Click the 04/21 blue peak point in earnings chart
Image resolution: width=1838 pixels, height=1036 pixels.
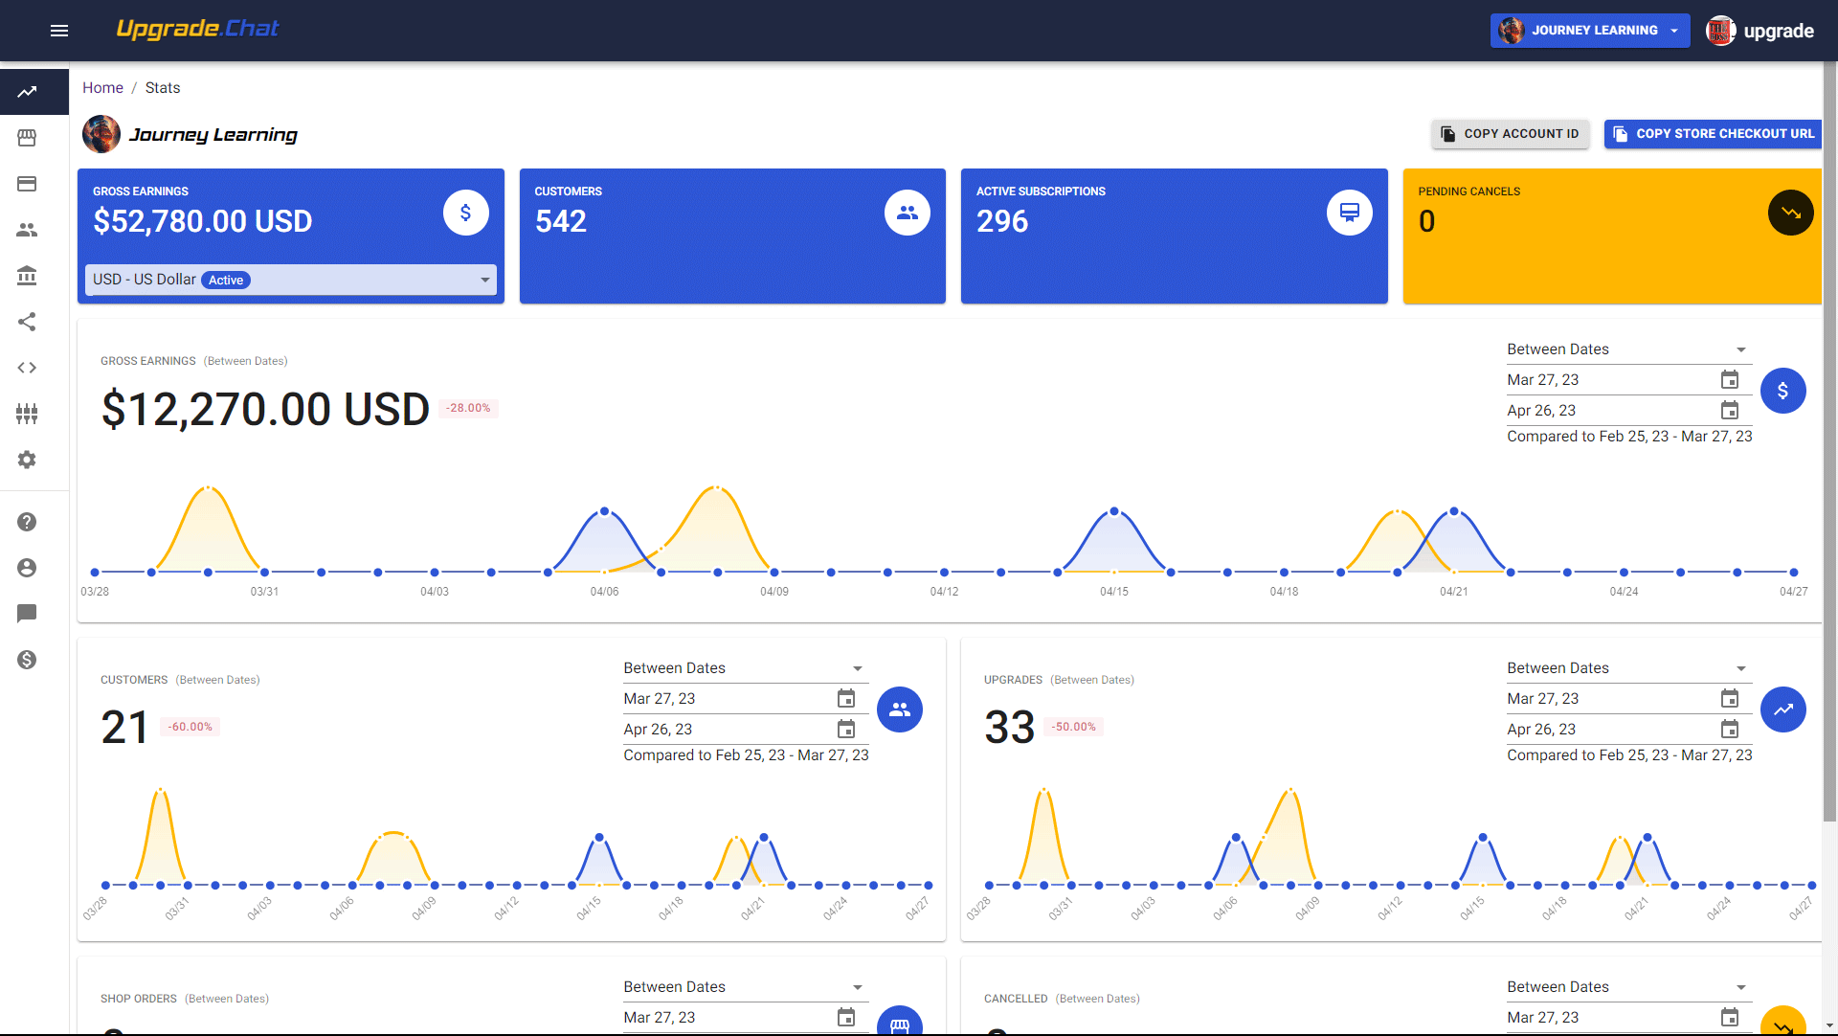[x=1454, y=511]
